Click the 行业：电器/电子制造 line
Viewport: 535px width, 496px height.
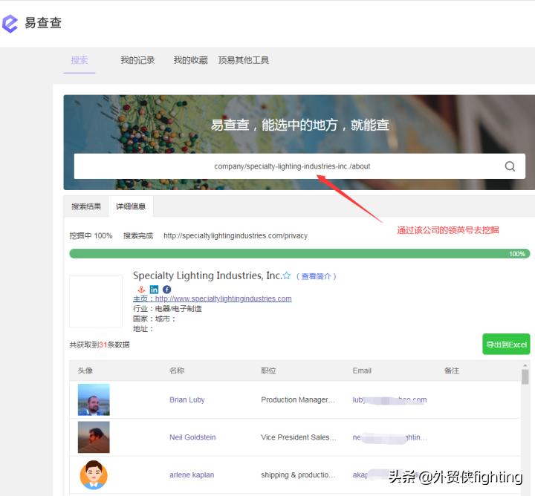[x=167, y=308]
